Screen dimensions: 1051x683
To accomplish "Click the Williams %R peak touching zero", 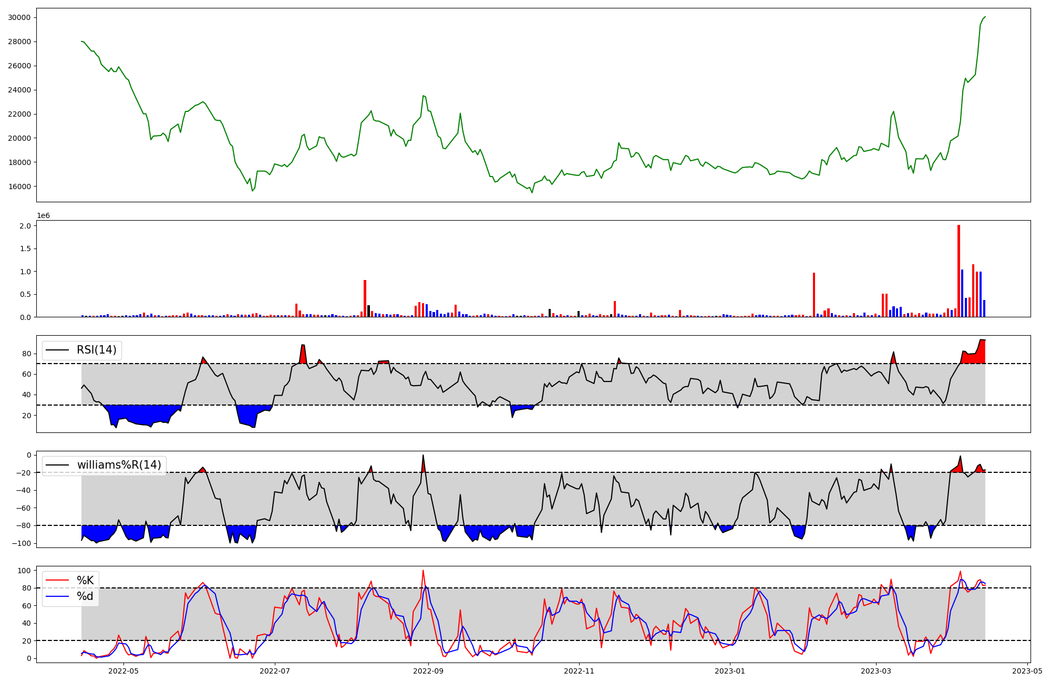I will click(423, 456).
